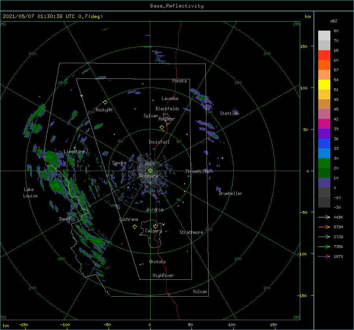Click the ThreeHills city label
354x330 pixels.
[197, 171]
